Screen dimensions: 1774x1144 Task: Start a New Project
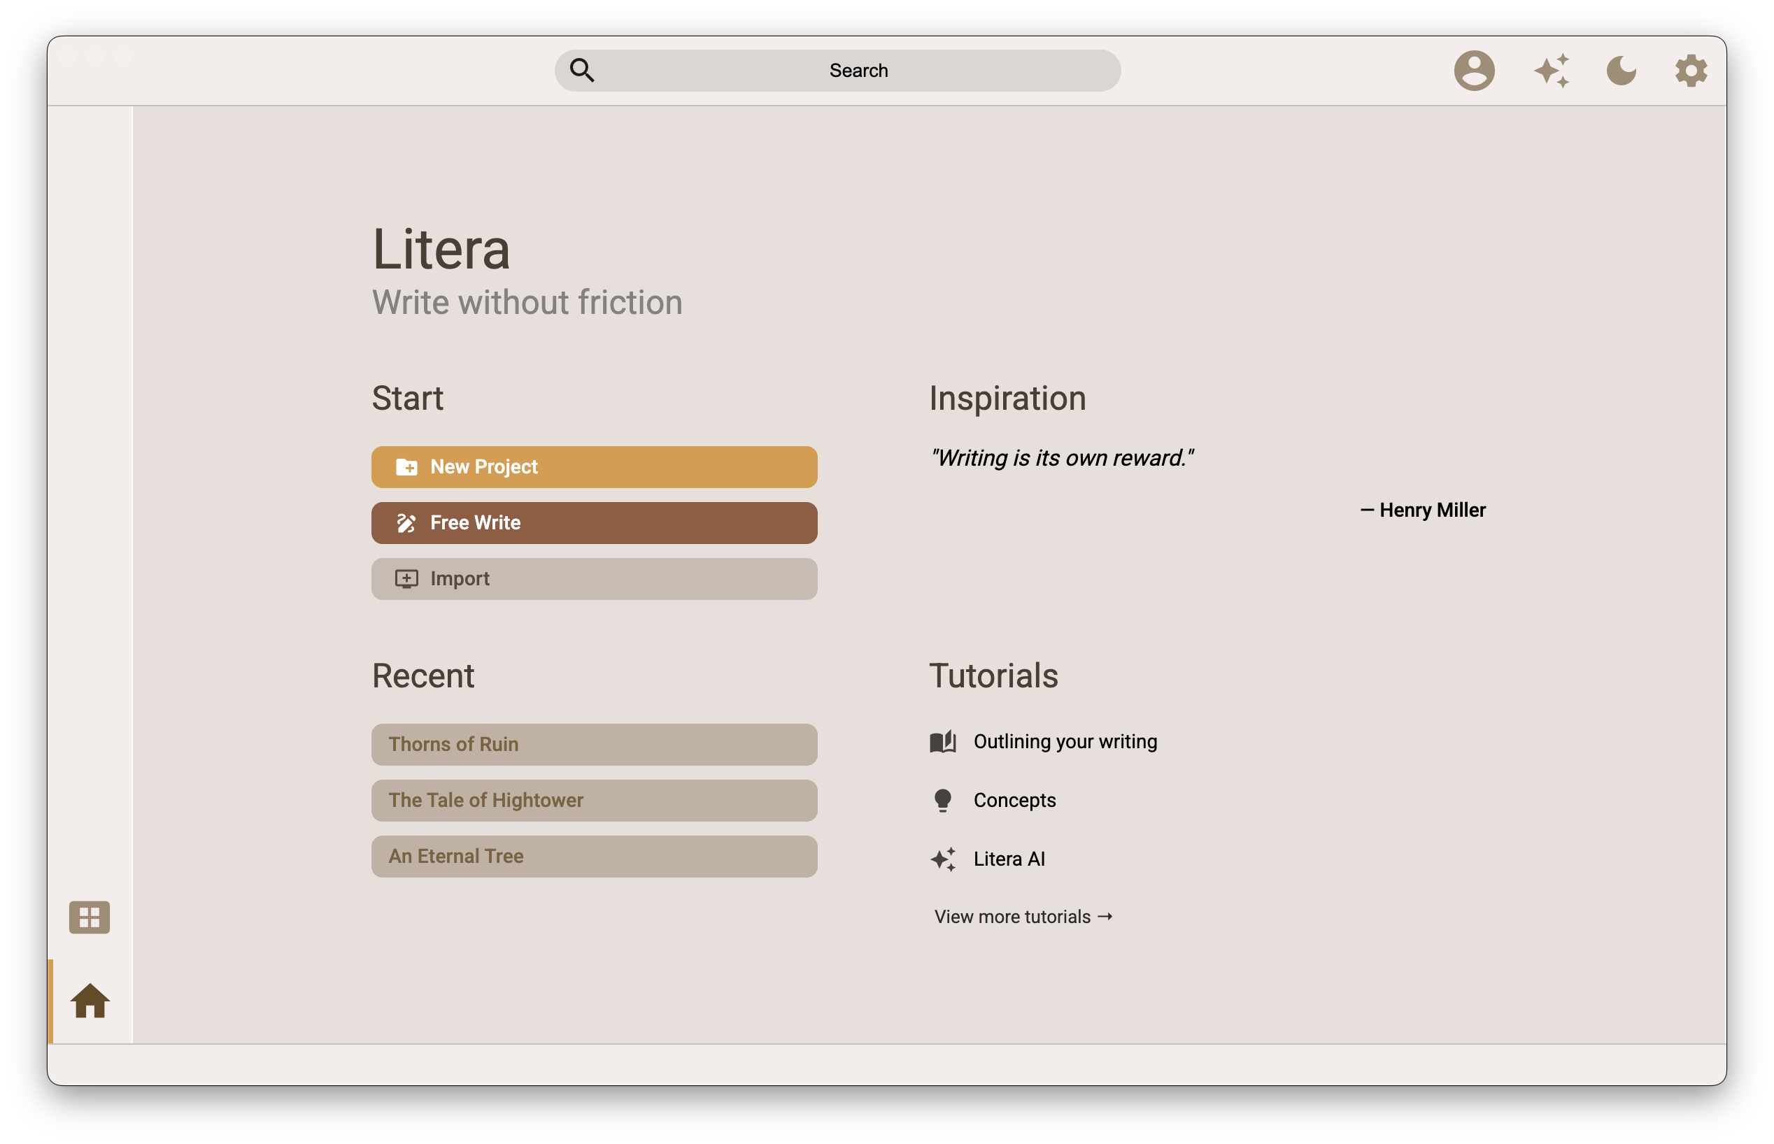point(594,466)
